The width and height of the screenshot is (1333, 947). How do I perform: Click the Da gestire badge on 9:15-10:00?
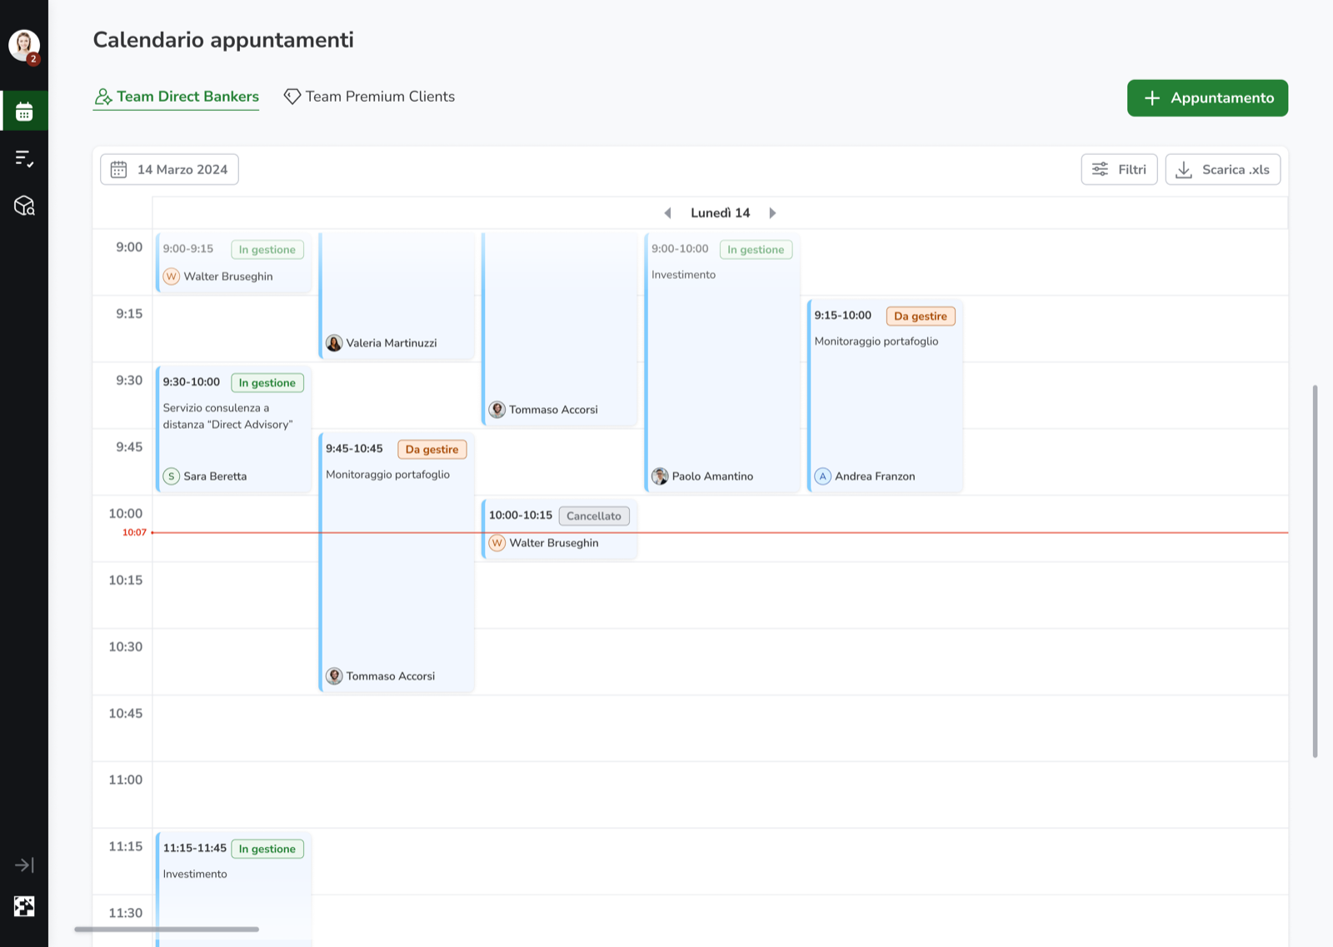pos(921,316)
